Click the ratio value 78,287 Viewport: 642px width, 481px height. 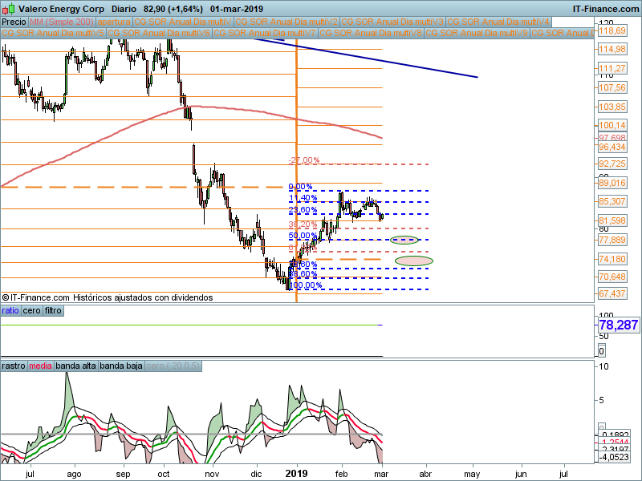[618, 325]
